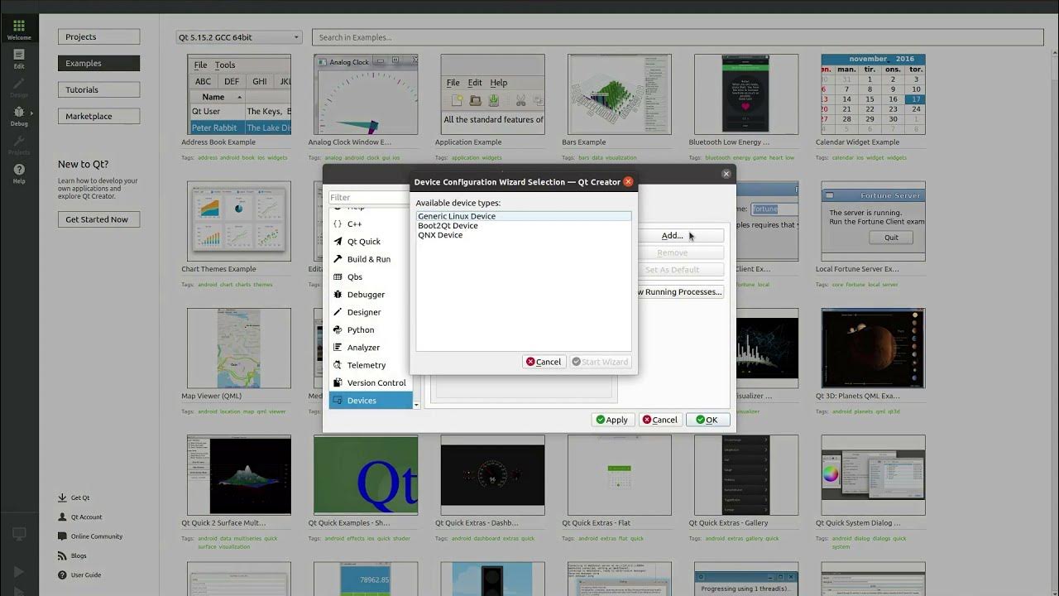Open the Qt Quick Extras - Dashboard thumbnail

pos(492,475)
